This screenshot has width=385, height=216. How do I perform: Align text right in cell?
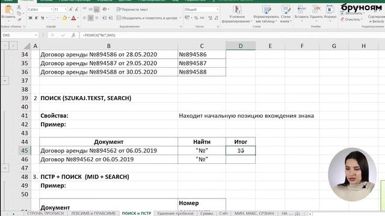(97, 18)
